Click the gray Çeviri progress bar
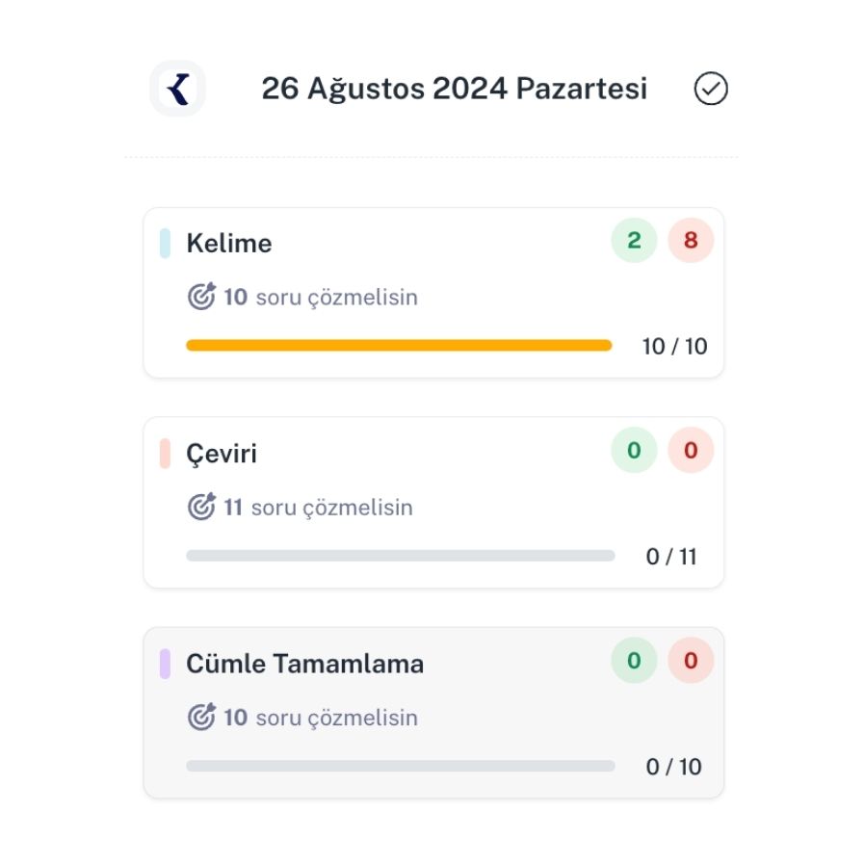Image resolution: width=864 pixels, height=864 pixels. (401, 556)
